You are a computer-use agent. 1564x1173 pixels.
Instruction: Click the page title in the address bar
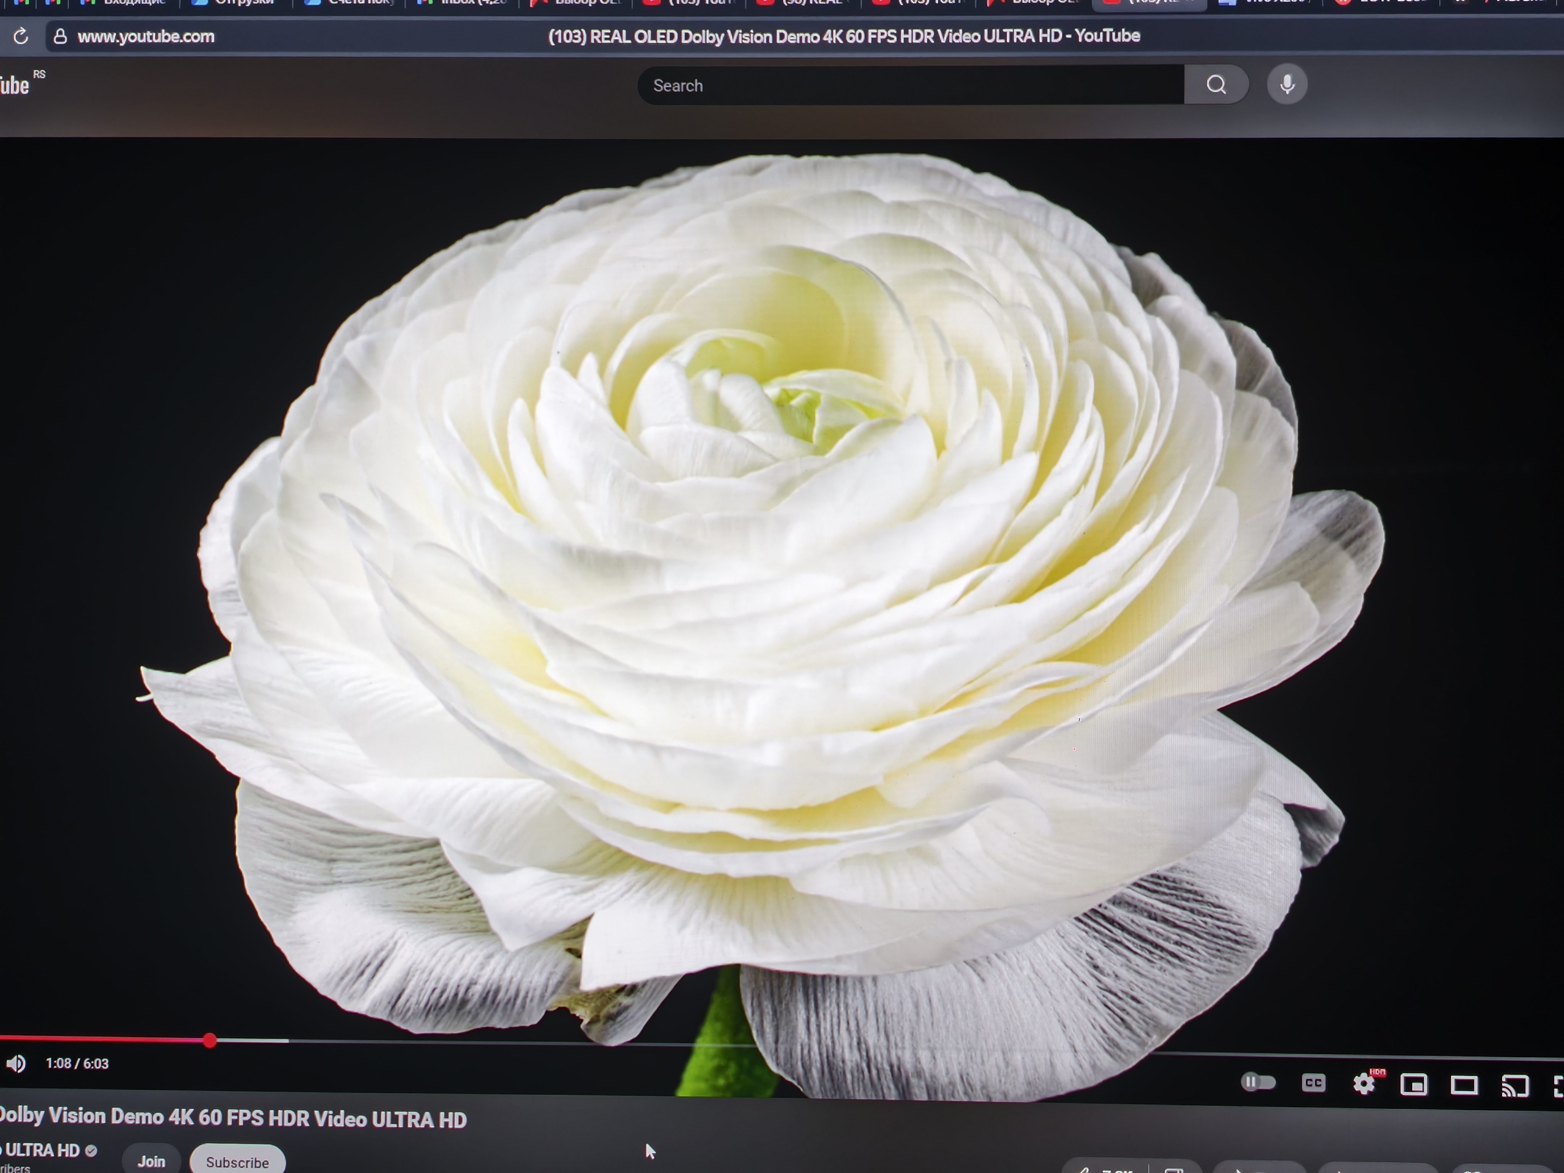click(843, 36)
